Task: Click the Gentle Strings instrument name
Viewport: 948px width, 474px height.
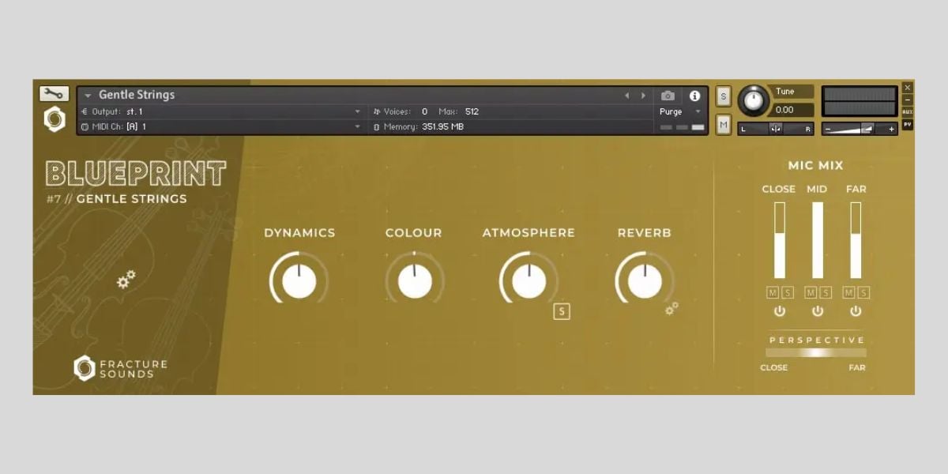Action: pos(137,95)
